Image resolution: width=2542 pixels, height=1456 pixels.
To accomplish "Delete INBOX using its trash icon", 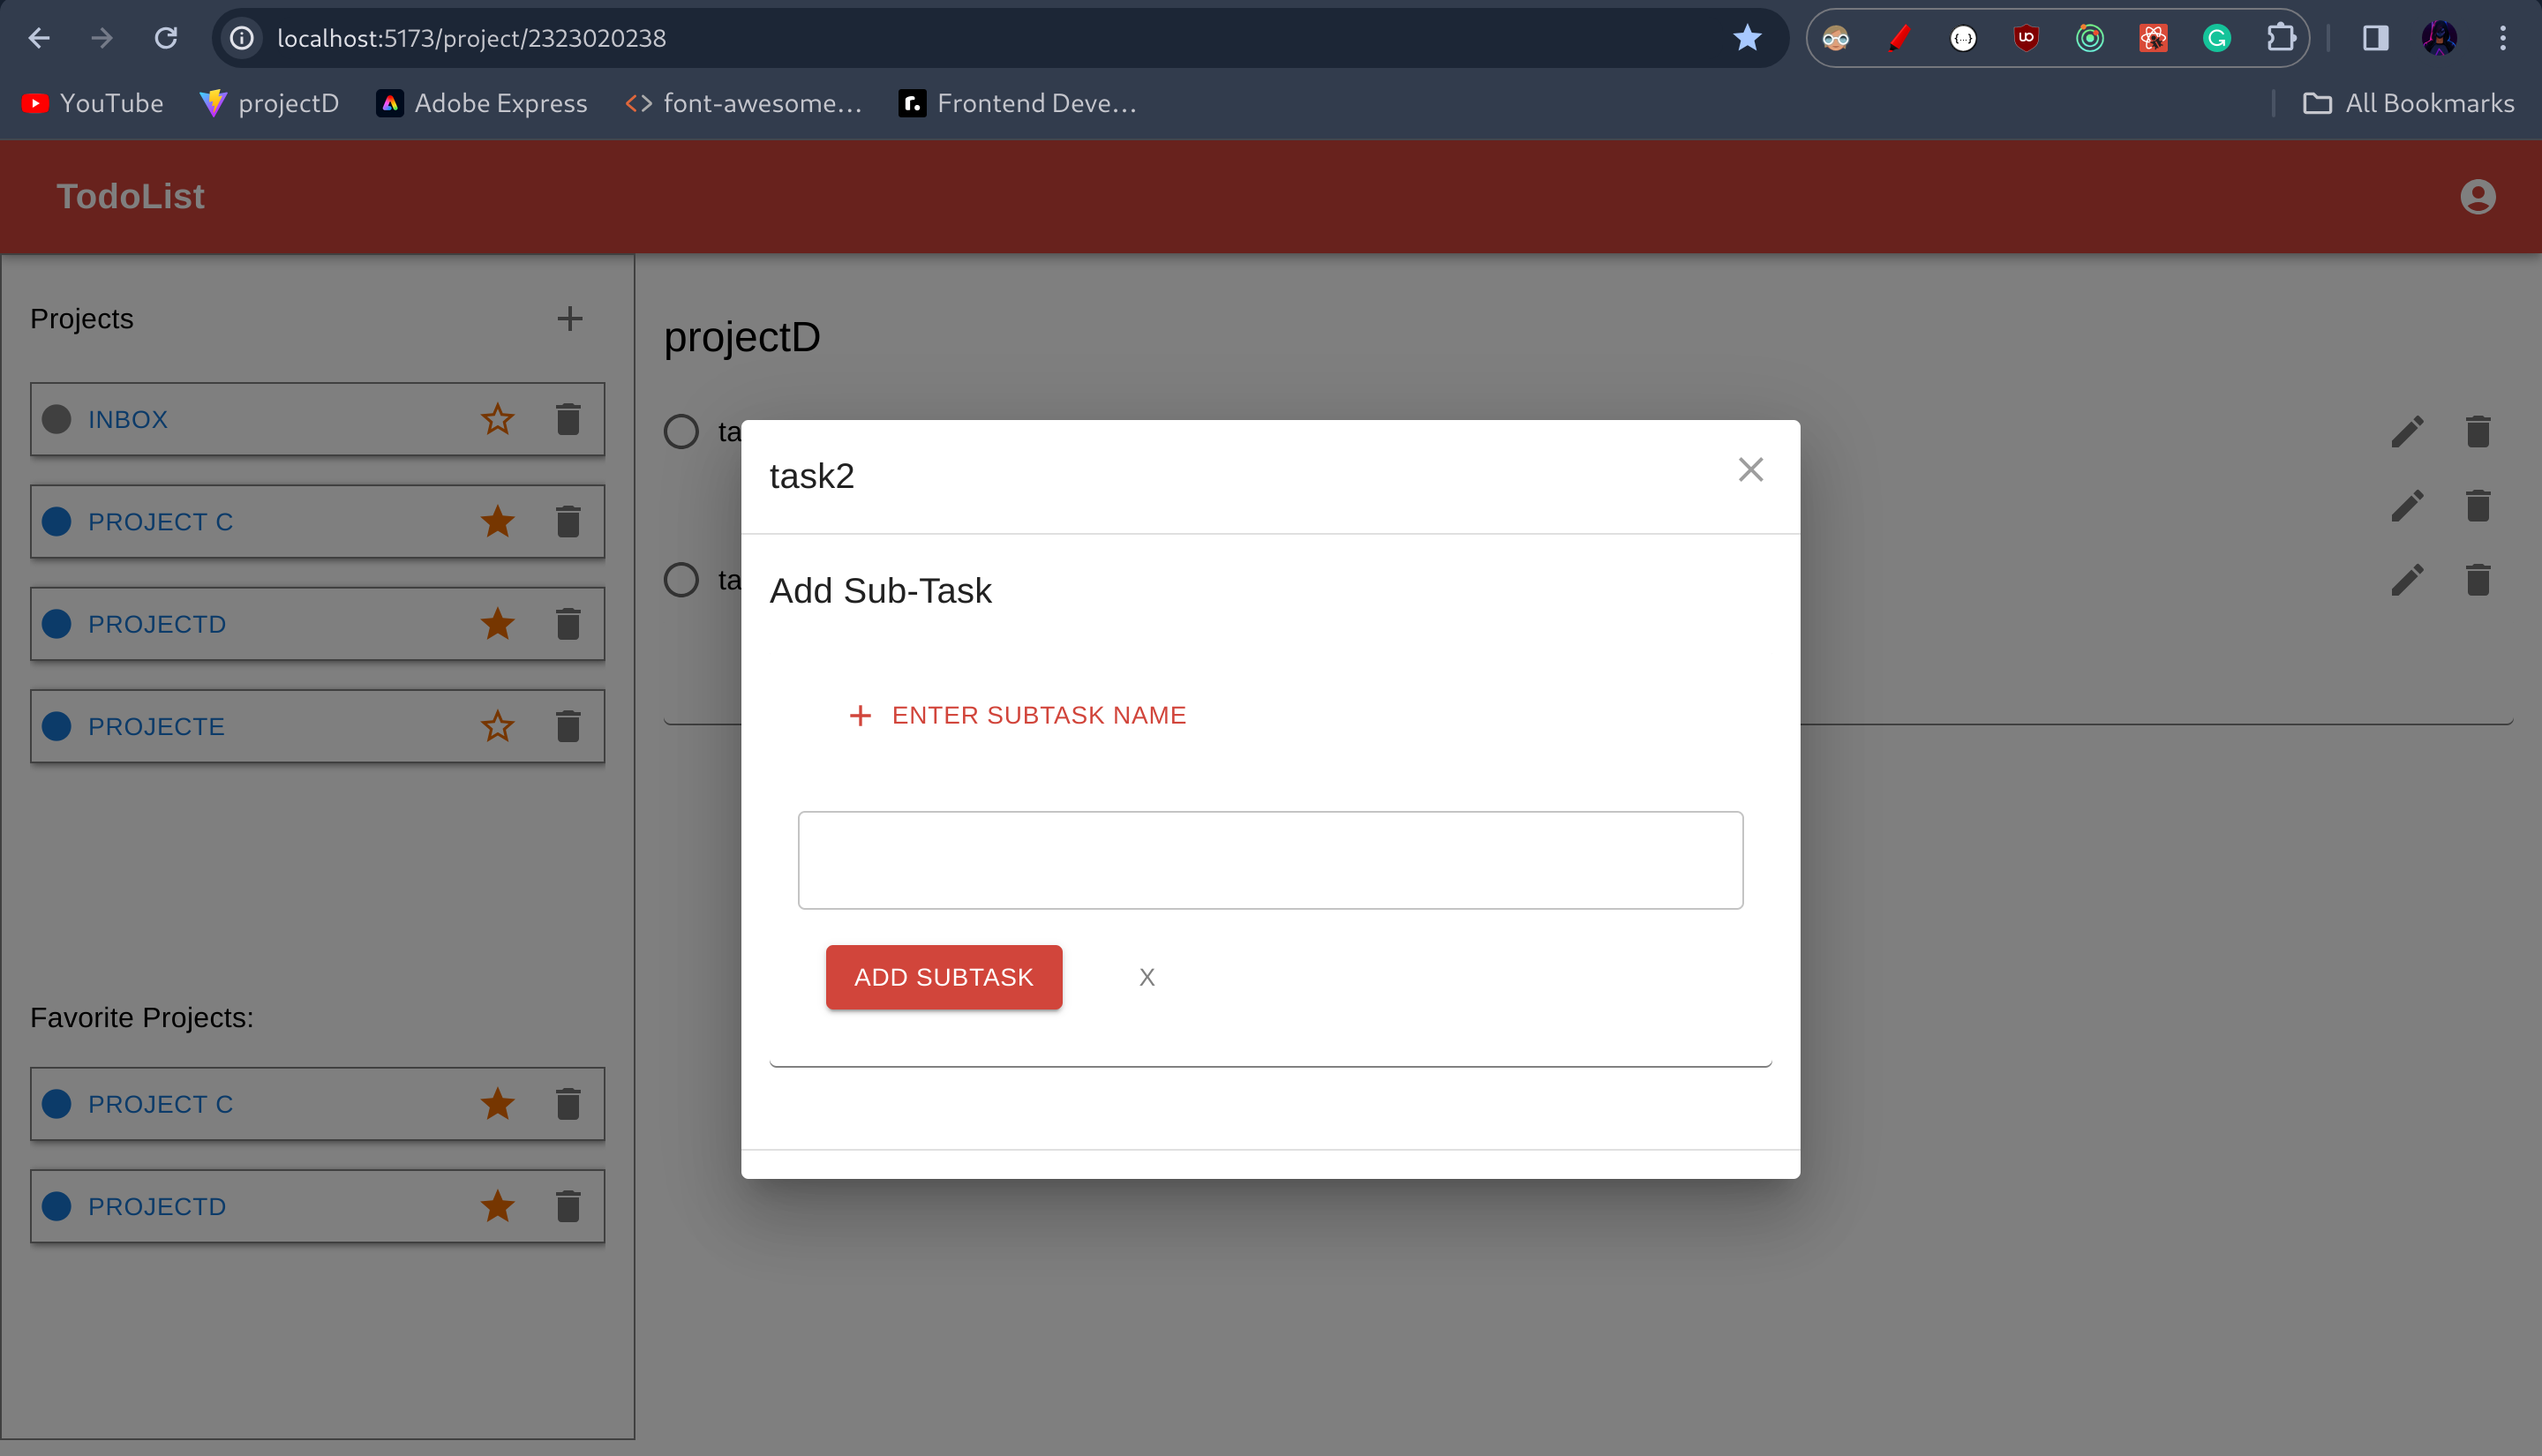I will coord(568,419).
